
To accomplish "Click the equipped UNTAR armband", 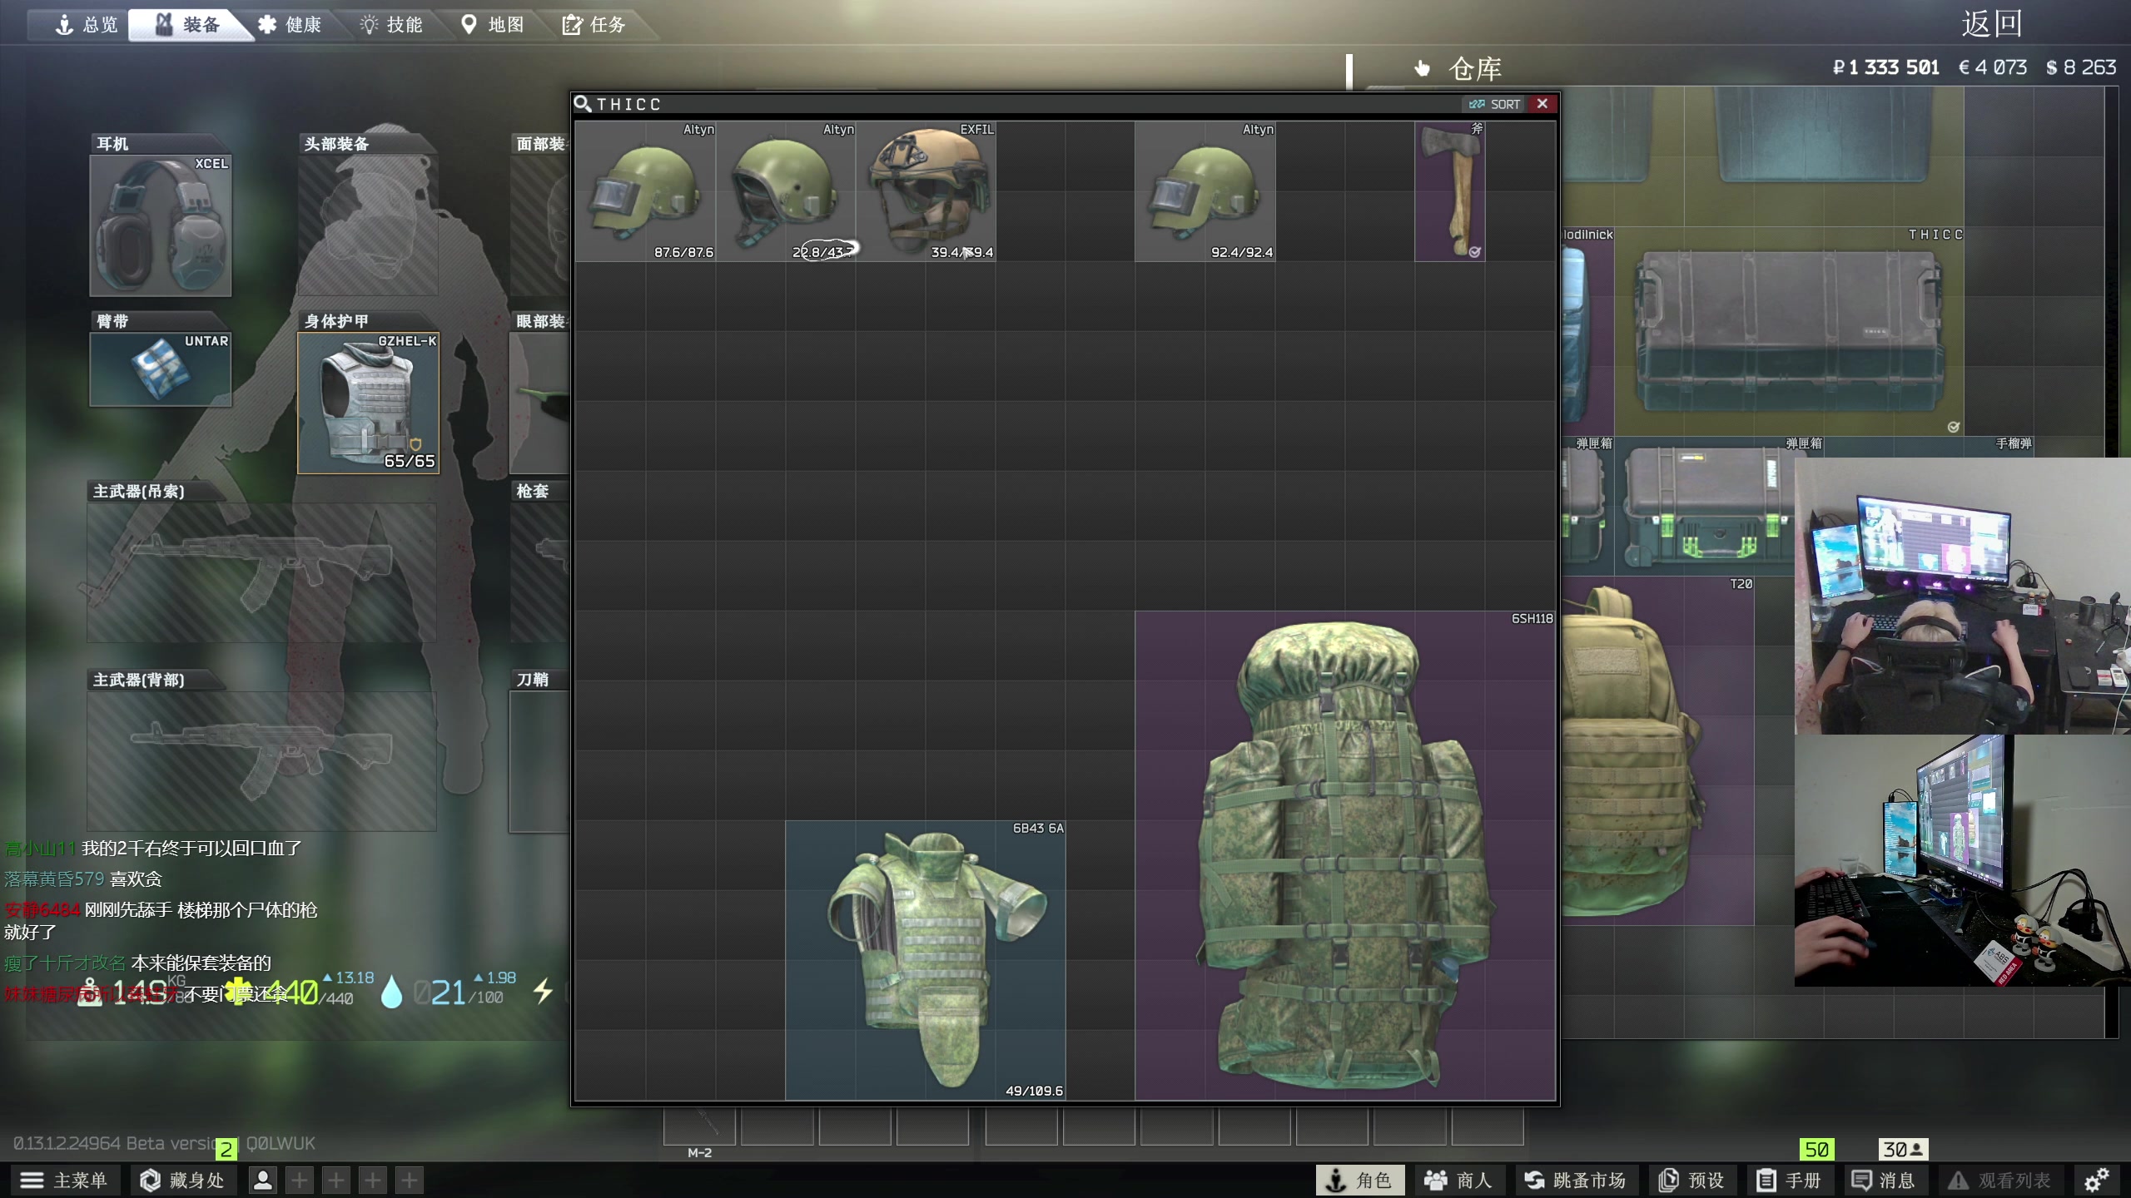I will [161, 369].
